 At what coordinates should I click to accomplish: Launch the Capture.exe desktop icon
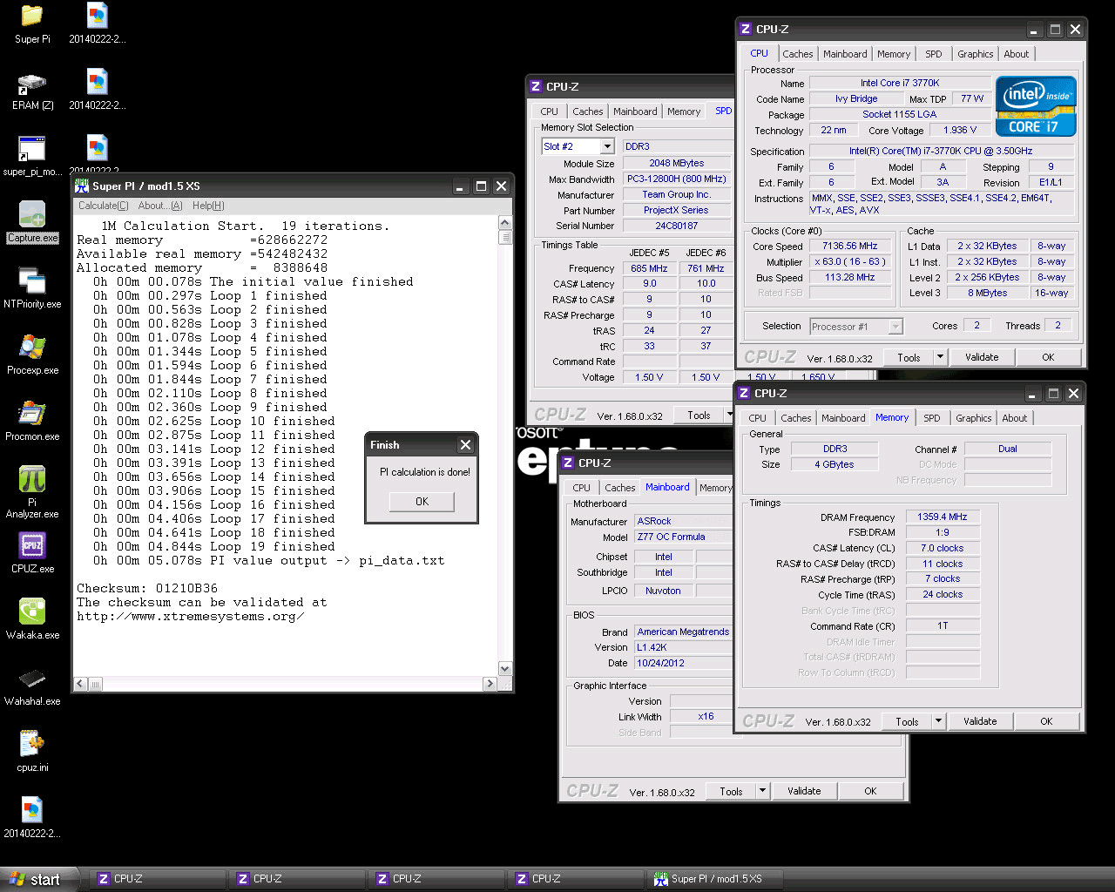click(32, 215)
